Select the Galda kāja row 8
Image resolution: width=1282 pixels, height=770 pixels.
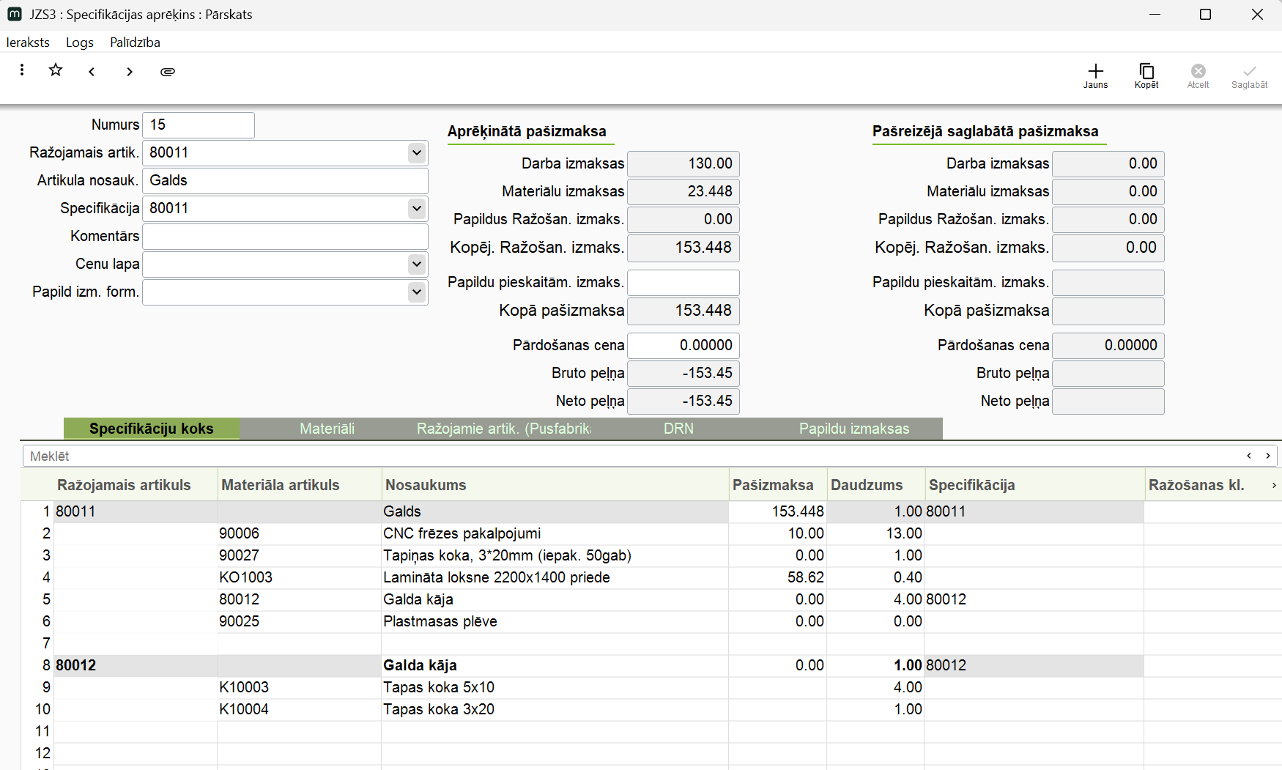pos(420,665)
